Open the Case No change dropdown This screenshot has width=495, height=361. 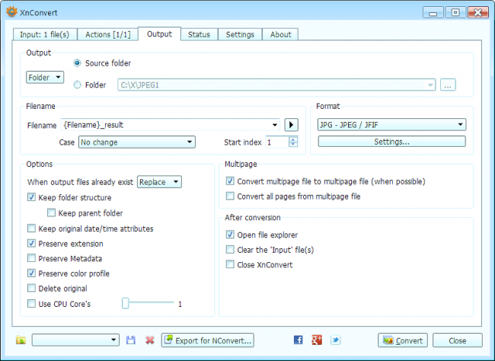click(137, 142)
